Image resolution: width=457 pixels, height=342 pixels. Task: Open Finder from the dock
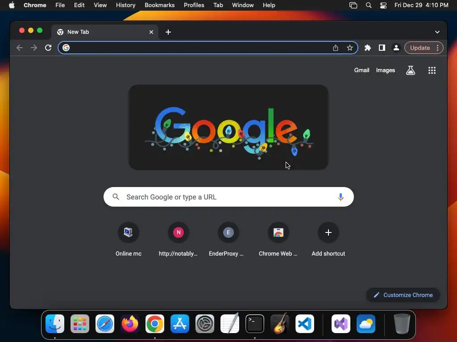(x=55, y=324)
